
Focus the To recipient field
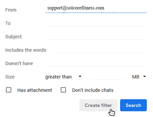96,23
